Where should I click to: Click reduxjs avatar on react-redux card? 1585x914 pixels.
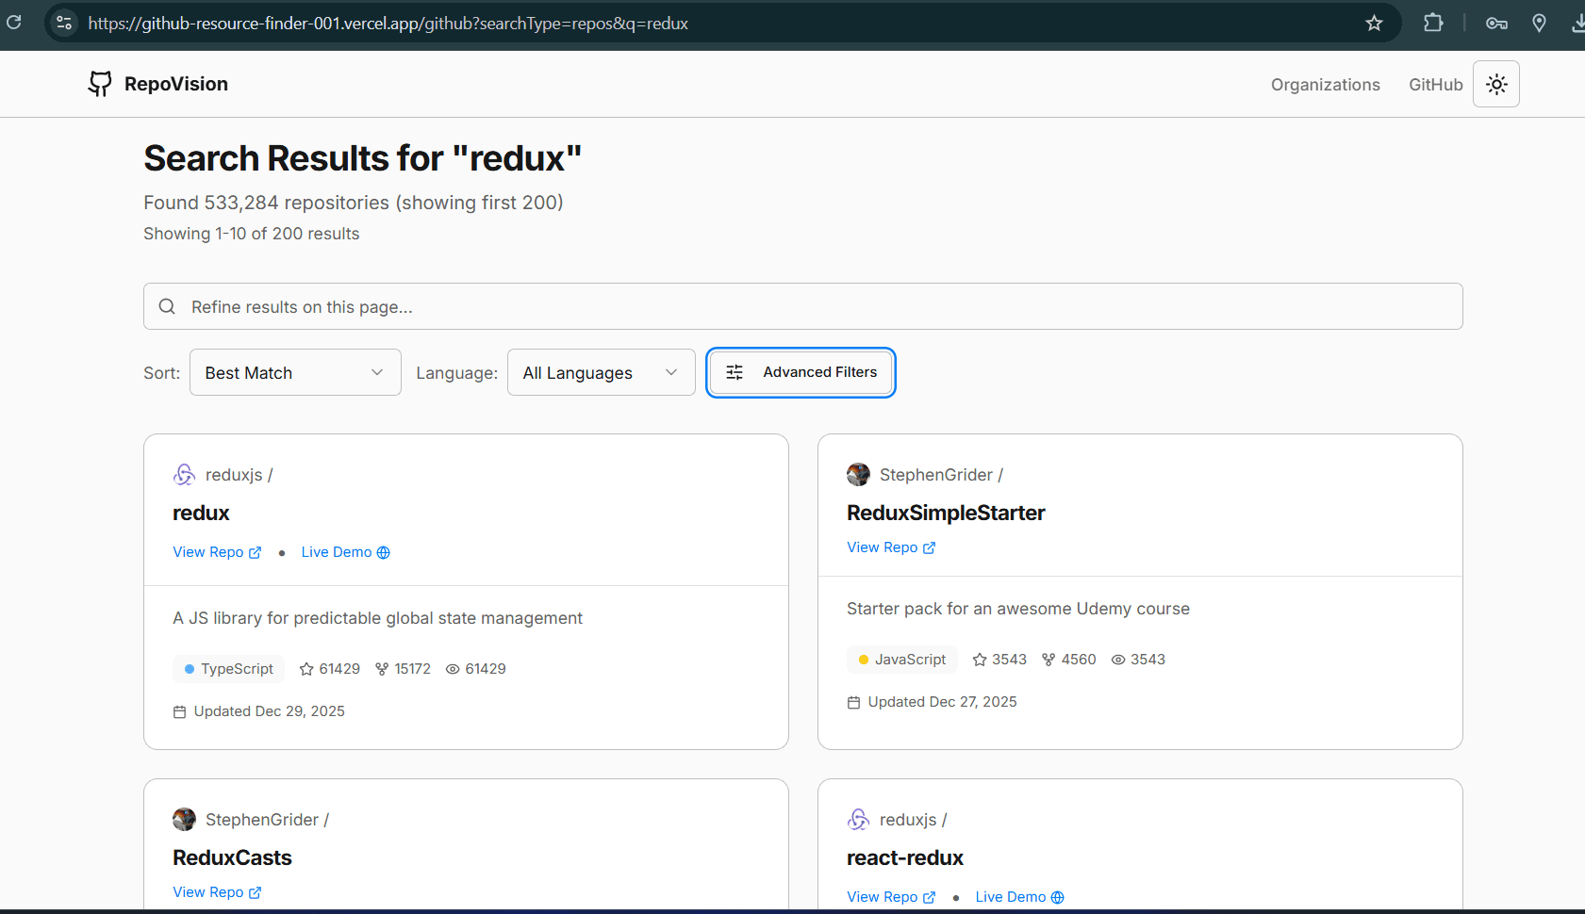(x=858, y=820)
